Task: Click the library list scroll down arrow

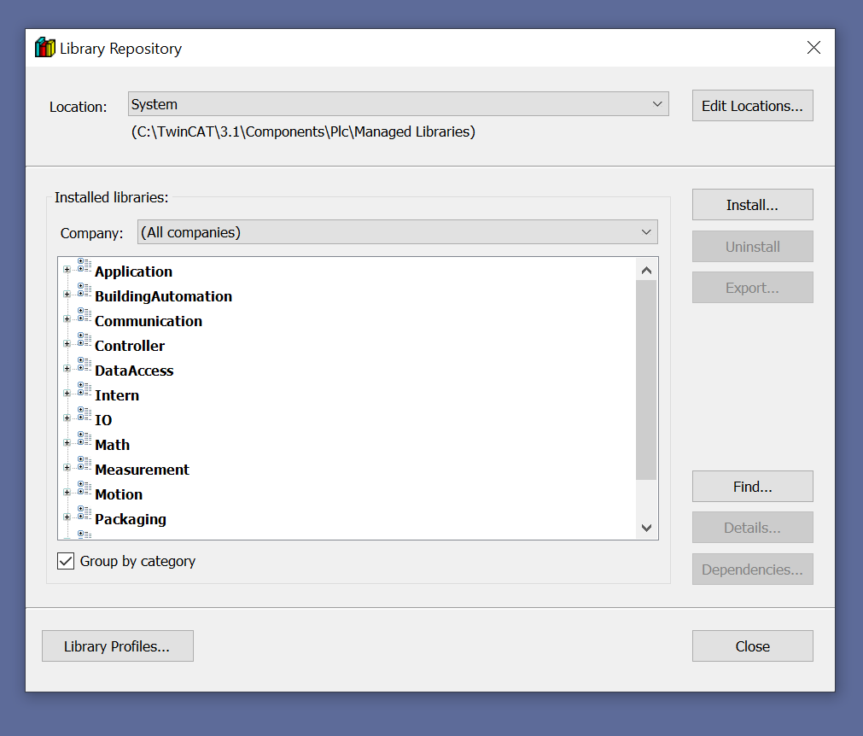Action: coord(647,528)
